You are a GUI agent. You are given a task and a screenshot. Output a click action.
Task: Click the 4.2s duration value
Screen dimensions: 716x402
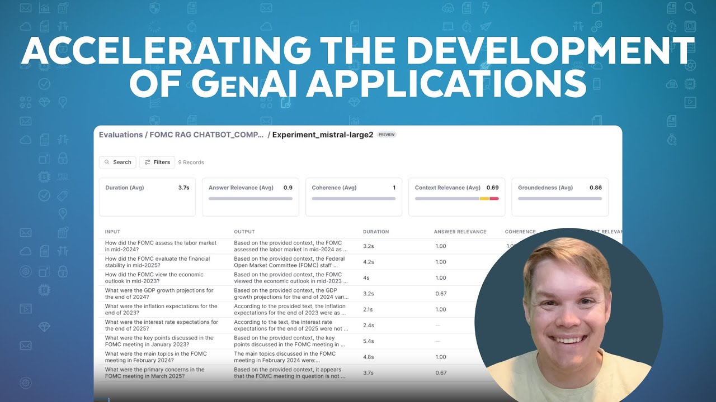coord(369,262)
